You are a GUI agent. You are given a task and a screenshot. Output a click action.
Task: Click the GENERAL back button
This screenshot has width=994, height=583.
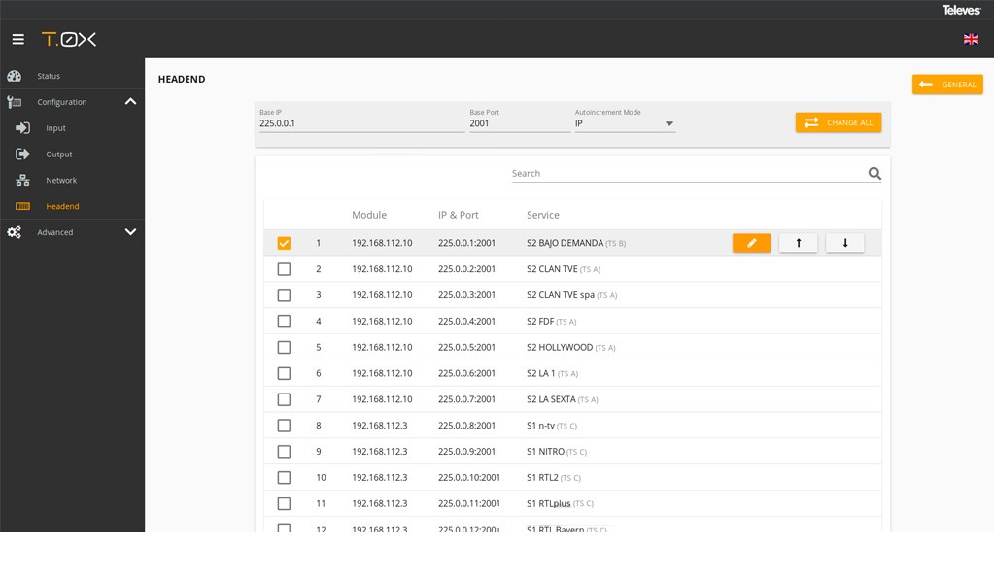pyautogui.click(x=947, y=85)
